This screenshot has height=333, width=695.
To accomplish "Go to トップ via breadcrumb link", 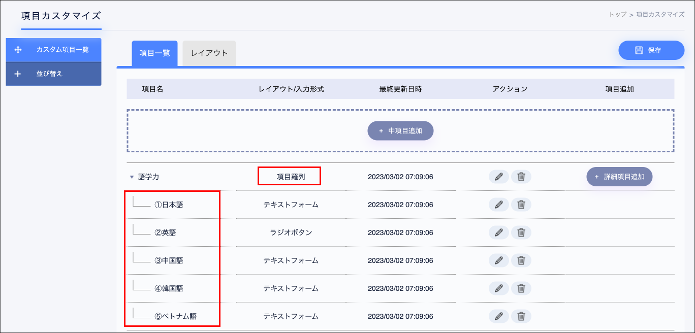I will click(x=617, y=15).
